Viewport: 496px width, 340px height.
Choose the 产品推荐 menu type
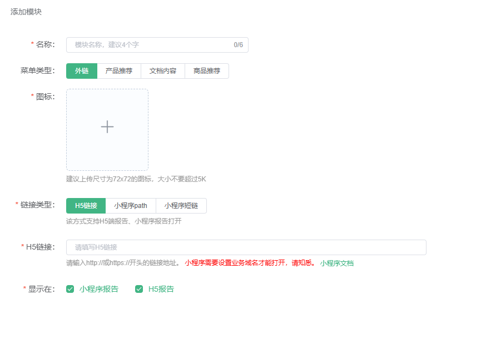(x=119, y=71)
